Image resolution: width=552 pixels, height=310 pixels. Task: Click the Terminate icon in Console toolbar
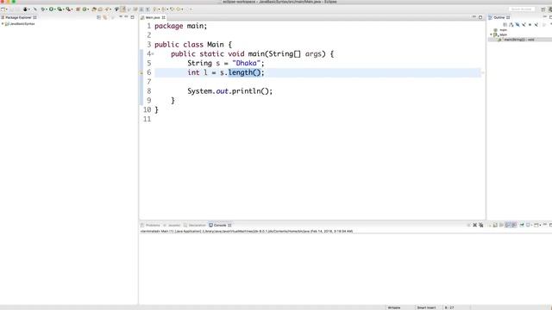(x=468, y=225)
